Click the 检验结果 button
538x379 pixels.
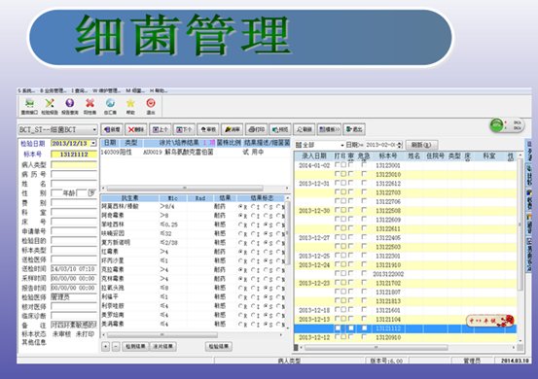219,347
